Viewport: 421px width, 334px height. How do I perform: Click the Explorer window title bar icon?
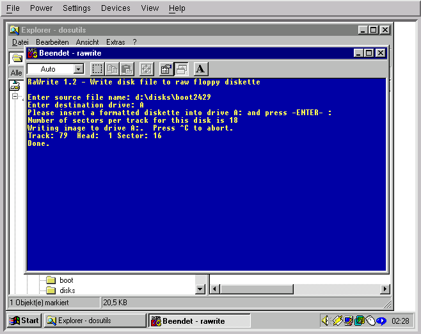click(x=15, y=30)
